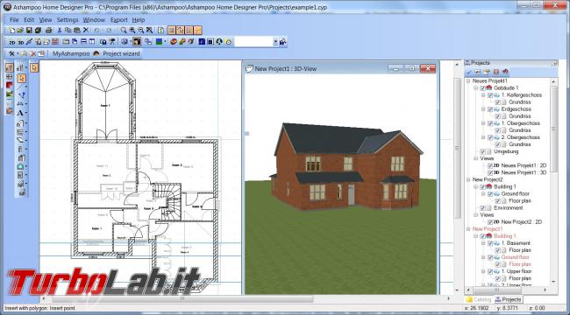This screenshot has width=570, height=315.
Task: Open the Export menu
Action: pyautogui.click(x=119, y=20)
